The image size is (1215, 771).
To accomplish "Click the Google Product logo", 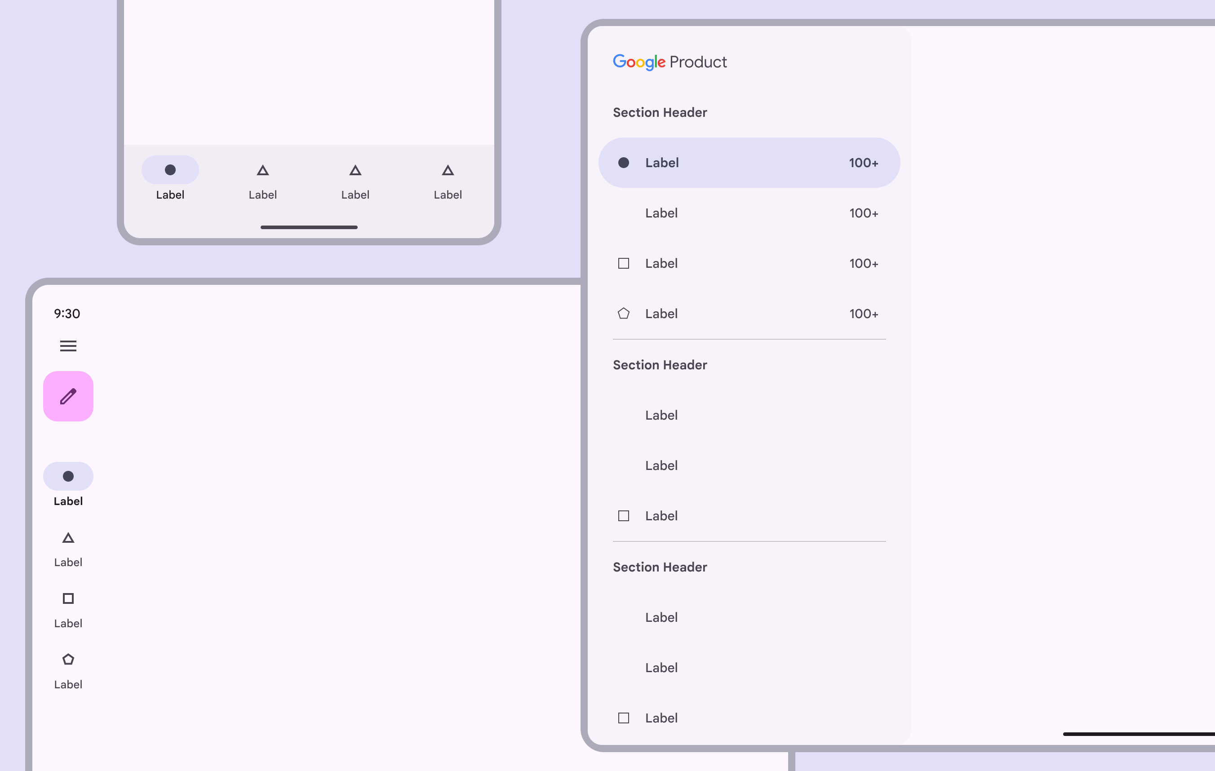I will pyautogui.click(x=670, y=62).
